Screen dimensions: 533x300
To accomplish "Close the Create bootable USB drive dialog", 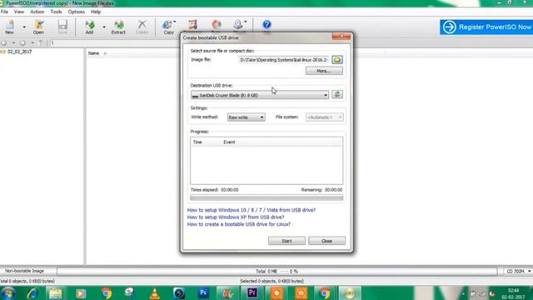I will [341, 36].
